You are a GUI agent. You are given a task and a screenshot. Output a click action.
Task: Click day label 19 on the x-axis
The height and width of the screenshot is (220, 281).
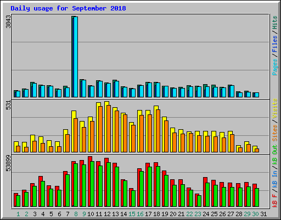165,214
